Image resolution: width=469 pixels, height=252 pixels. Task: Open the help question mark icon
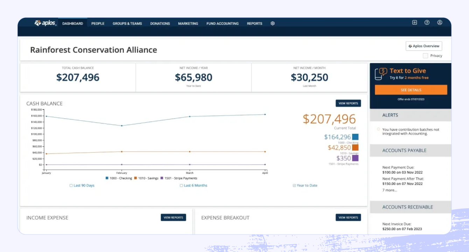[427, 22]
